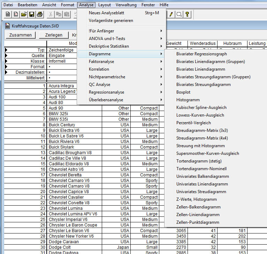This screenshot has height=254, width=267.
Task: Click the dataset icon beside Kraftfahrzeuge Daten.SVD
Action: coord(7,26)
